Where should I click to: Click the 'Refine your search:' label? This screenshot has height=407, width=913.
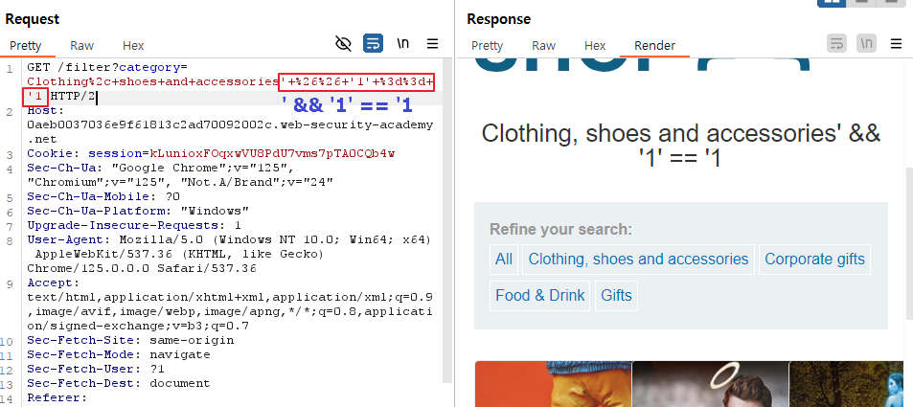pos(560,229)
